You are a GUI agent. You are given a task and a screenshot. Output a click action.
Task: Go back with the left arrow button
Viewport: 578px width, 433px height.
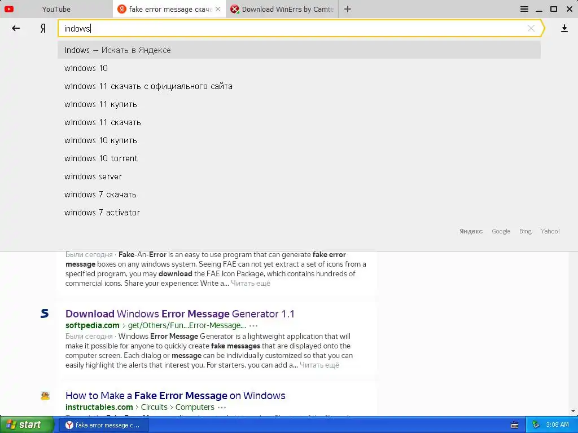16,28
